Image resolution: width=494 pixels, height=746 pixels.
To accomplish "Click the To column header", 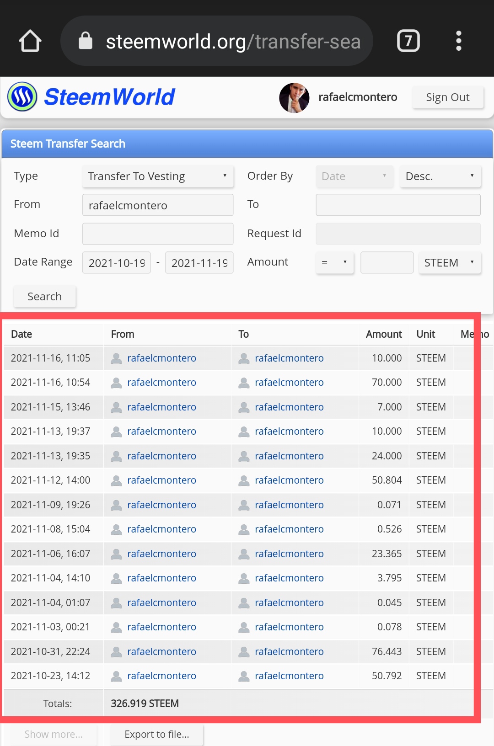I will (x=243, y=334).
